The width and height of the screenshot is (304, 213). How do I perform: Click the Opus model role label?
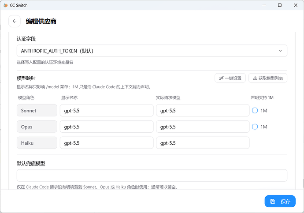(x=37, y=127)
